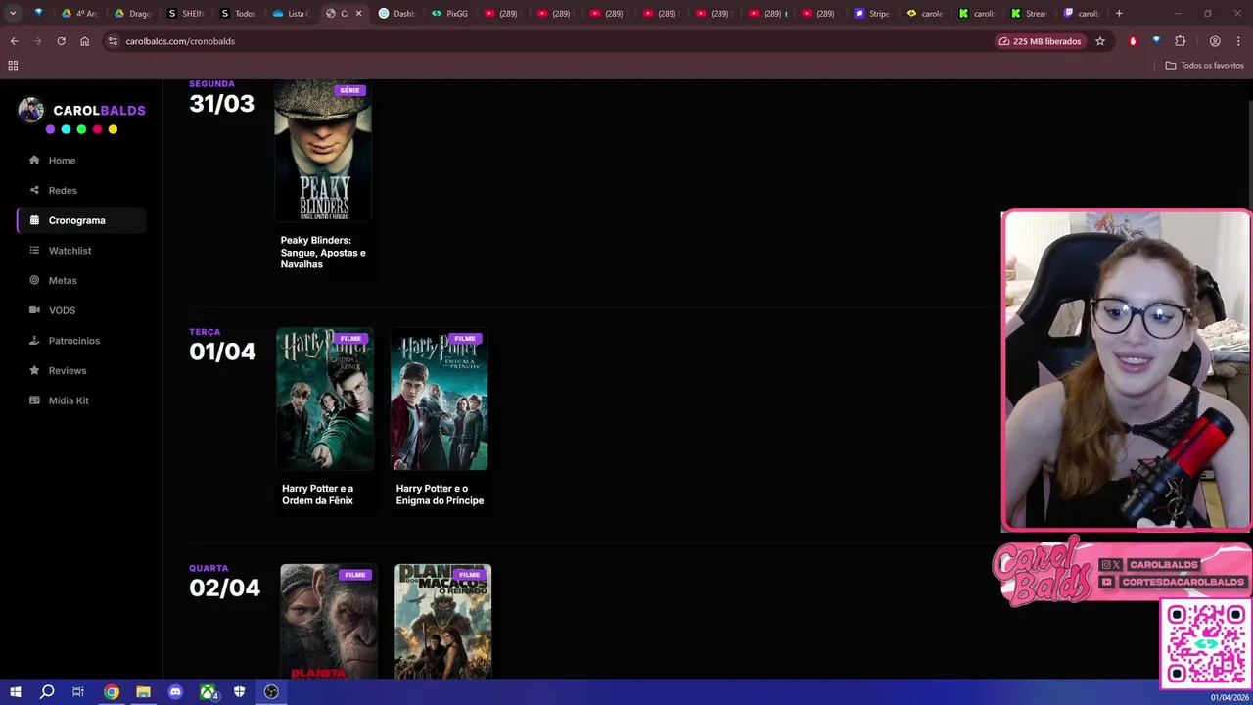Image resolution: width=1253 pixels, height=705 pixels.
Task: Select the red color dot
Action: [x=97, y=129]
